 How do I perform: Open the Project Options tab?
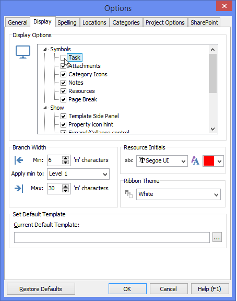point(165,22)
